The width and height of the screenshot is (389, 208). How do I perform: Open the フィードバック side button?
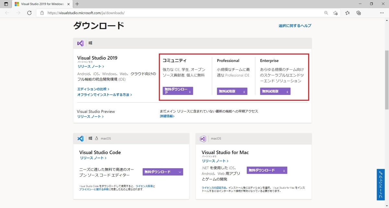click(x=381, y=184)
